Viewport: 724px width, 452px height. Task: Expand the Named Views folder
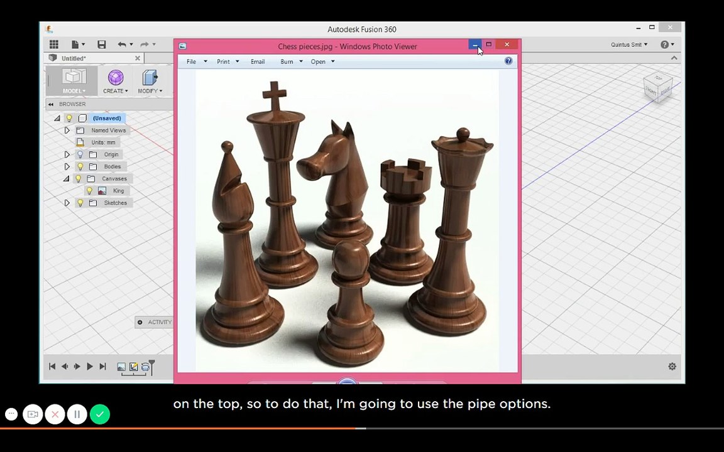[x=67, y=131]
